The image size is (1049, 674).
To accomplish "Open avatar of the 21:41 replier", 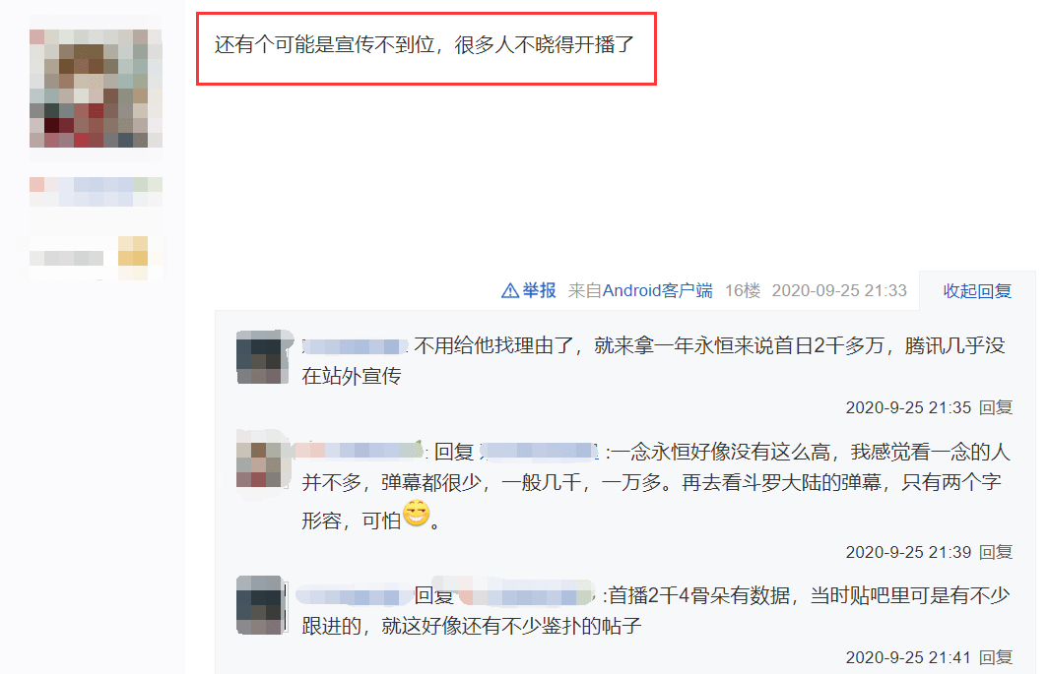I will (263, 604).
